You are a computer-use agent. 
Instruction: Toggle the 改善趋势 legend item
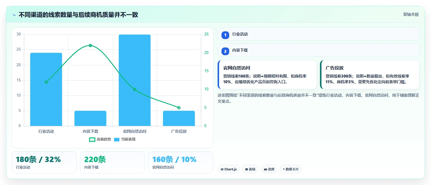click(x=100, y=139)
